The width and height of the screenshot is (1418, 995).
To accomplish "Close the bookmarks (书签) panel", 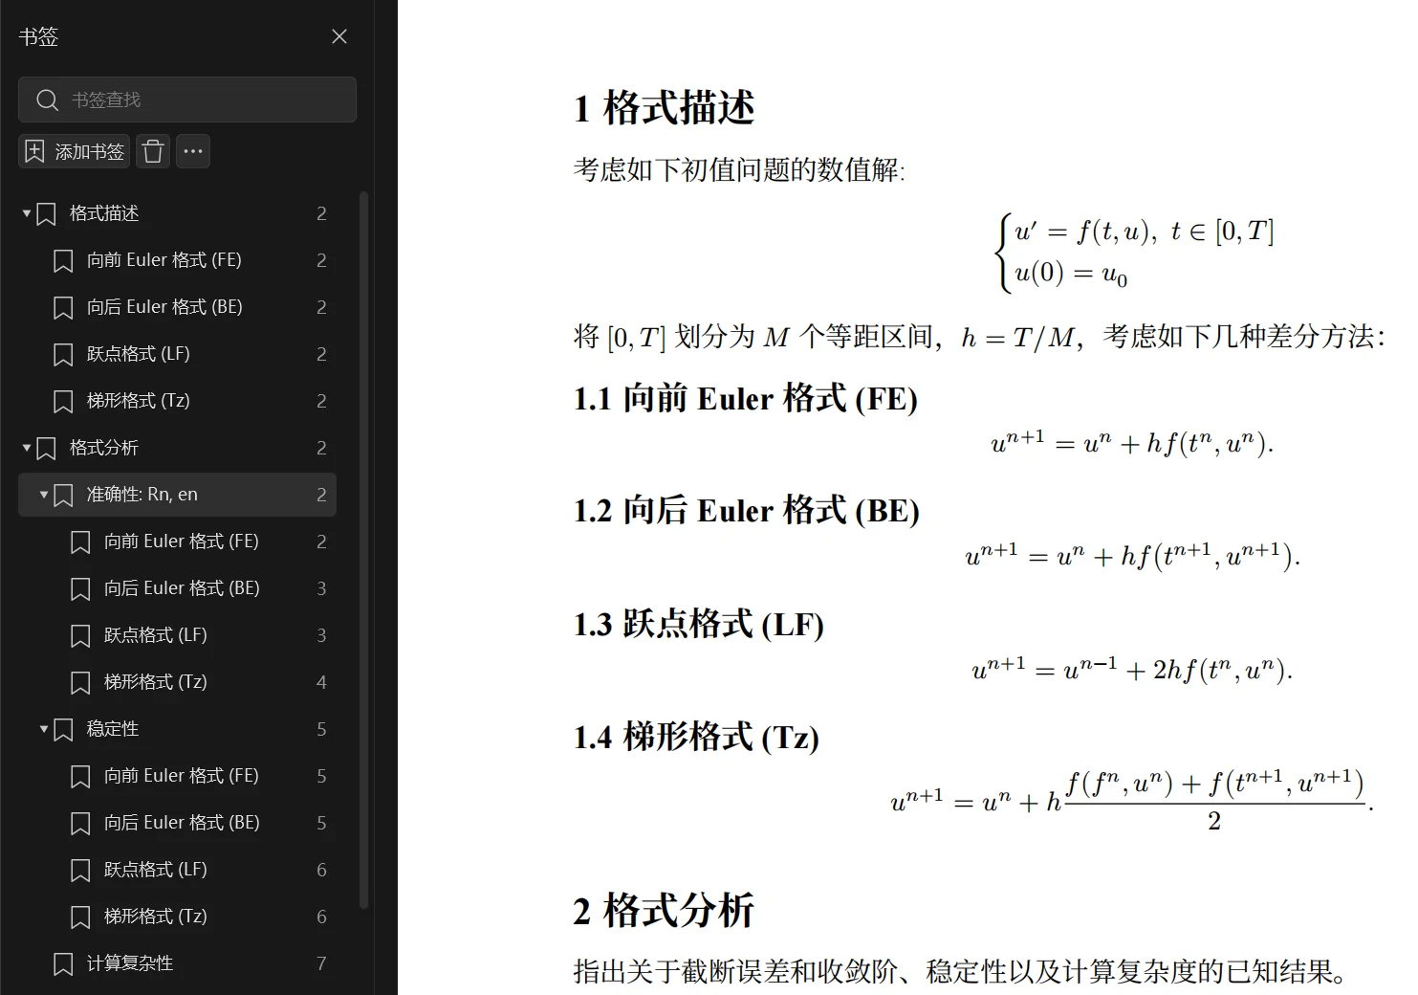I will 338,36.
